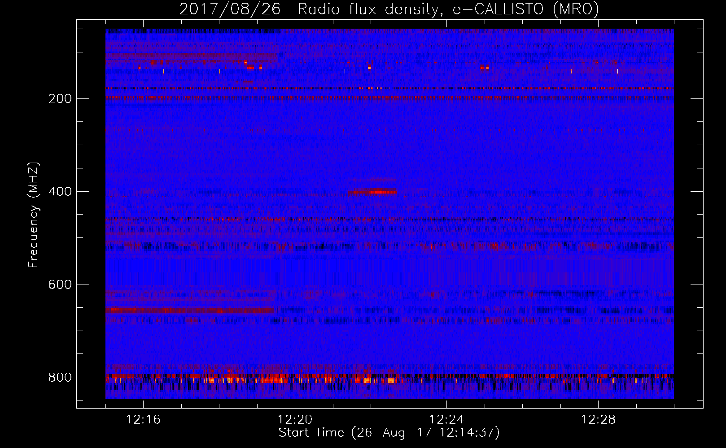Click the plot title 'Radio flux density, e-CALLISTO (MRO)'

point(448,9)
